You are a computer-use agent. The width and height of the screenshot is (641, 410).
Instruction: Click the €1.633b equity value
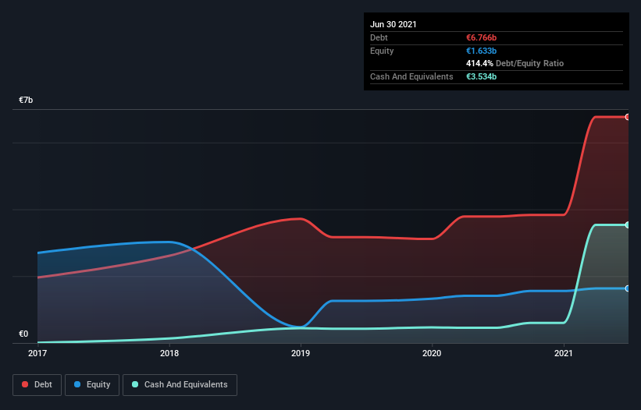(481, 51)
